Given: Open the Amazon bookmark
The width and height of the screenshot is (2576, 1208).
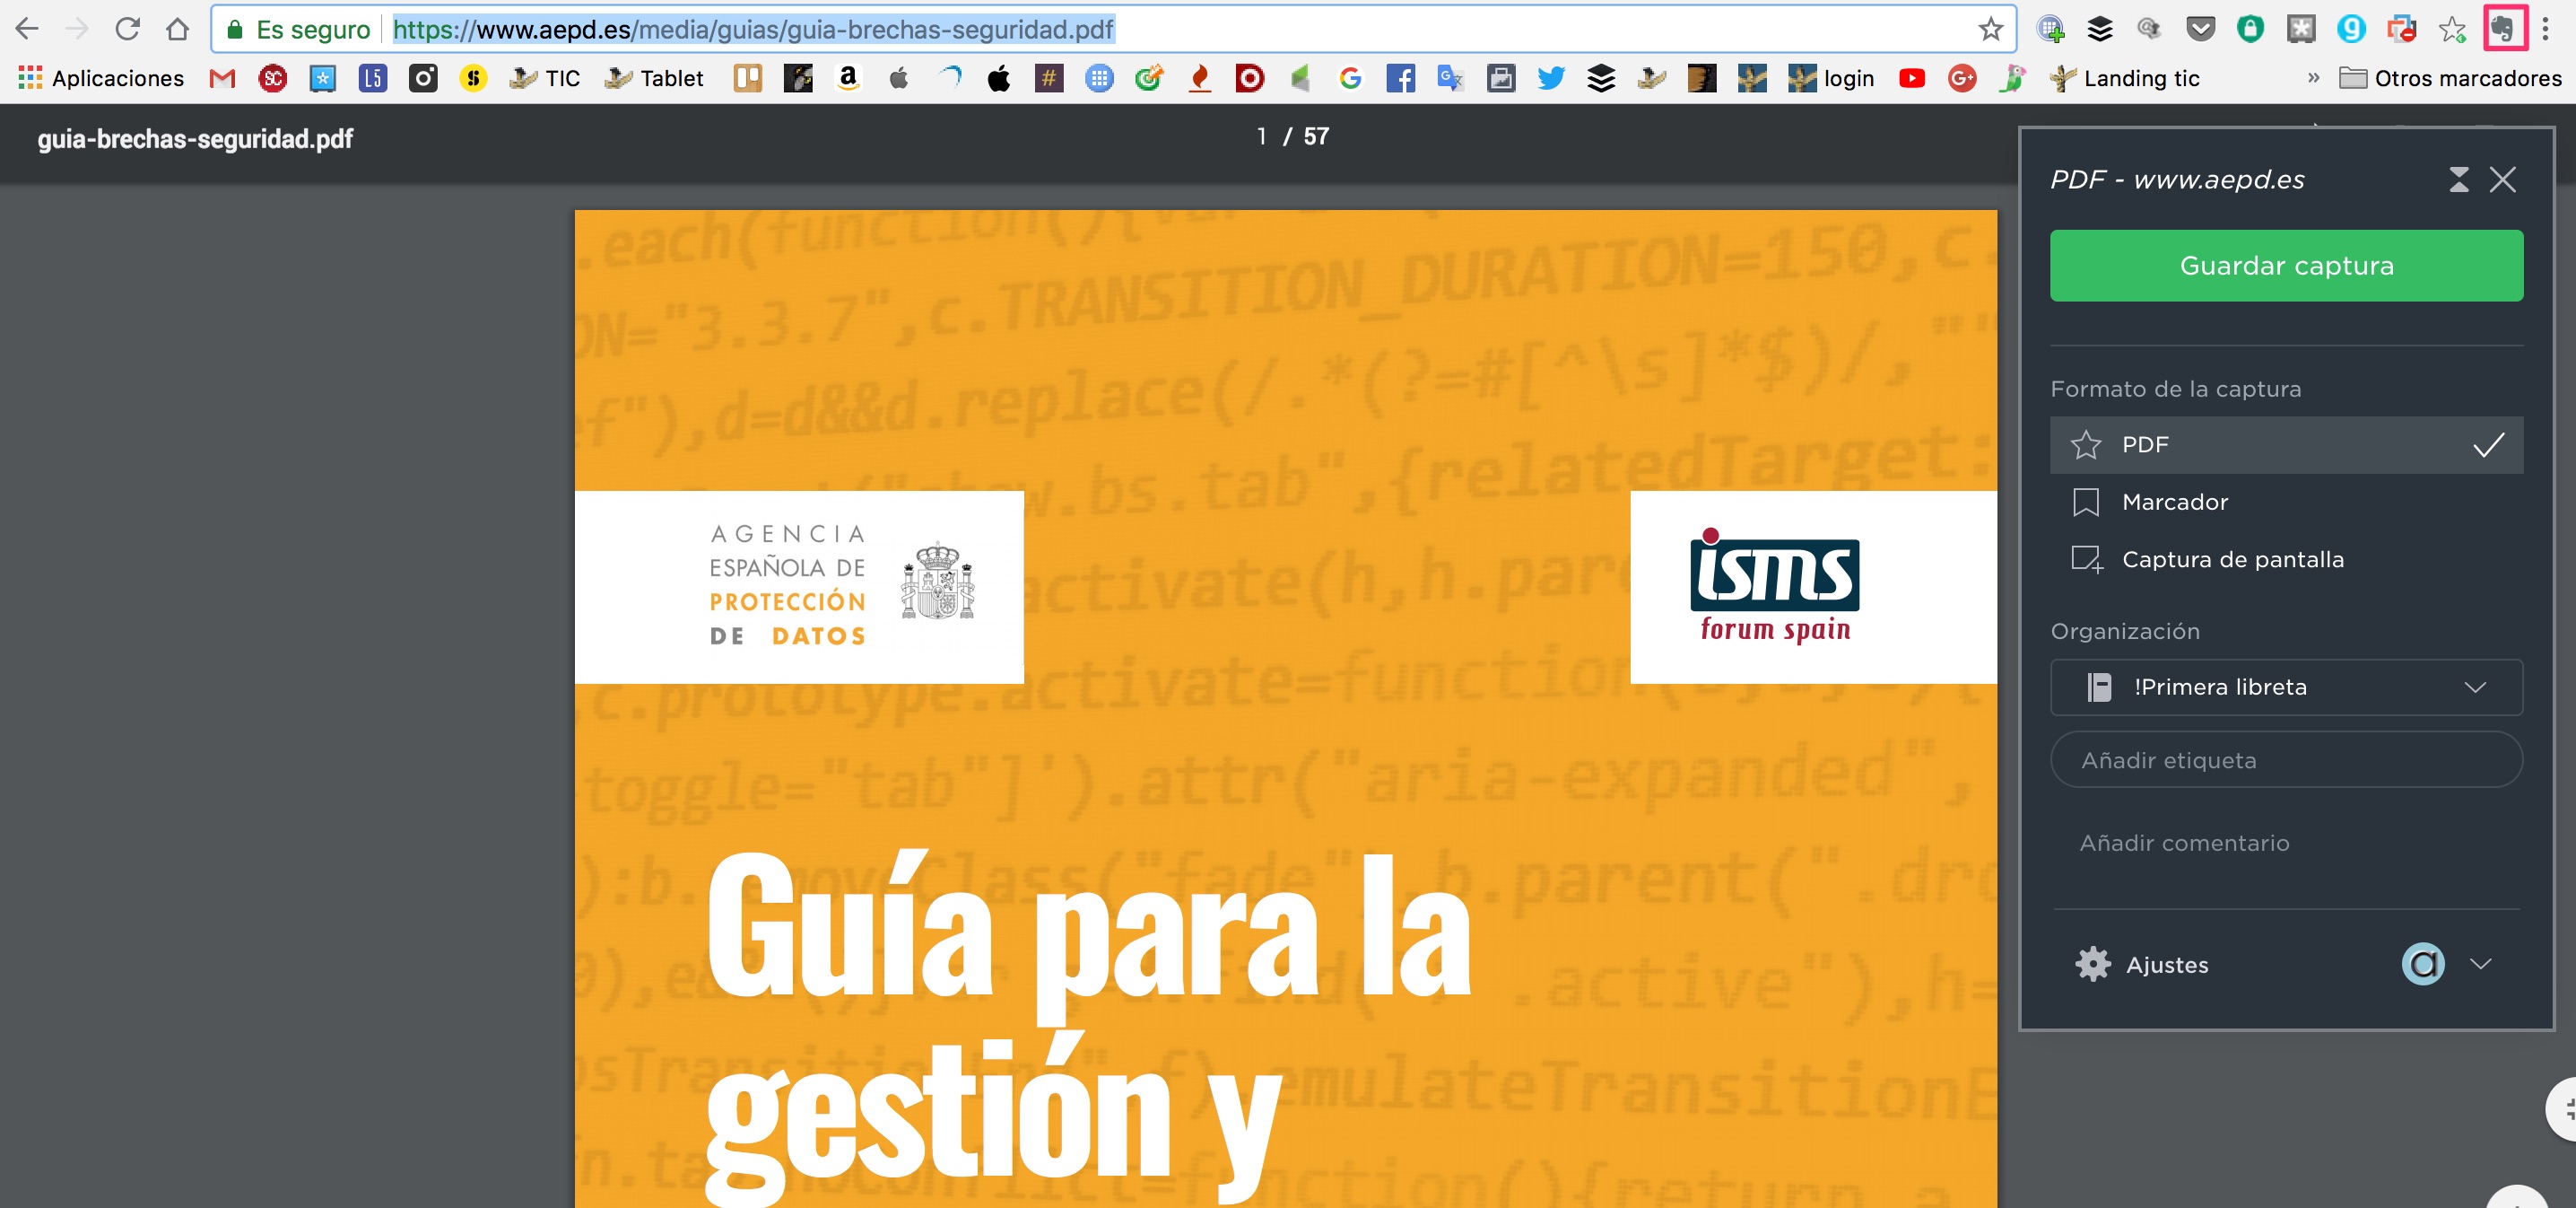Looking at the screenshot, I should tap(848, 78).
